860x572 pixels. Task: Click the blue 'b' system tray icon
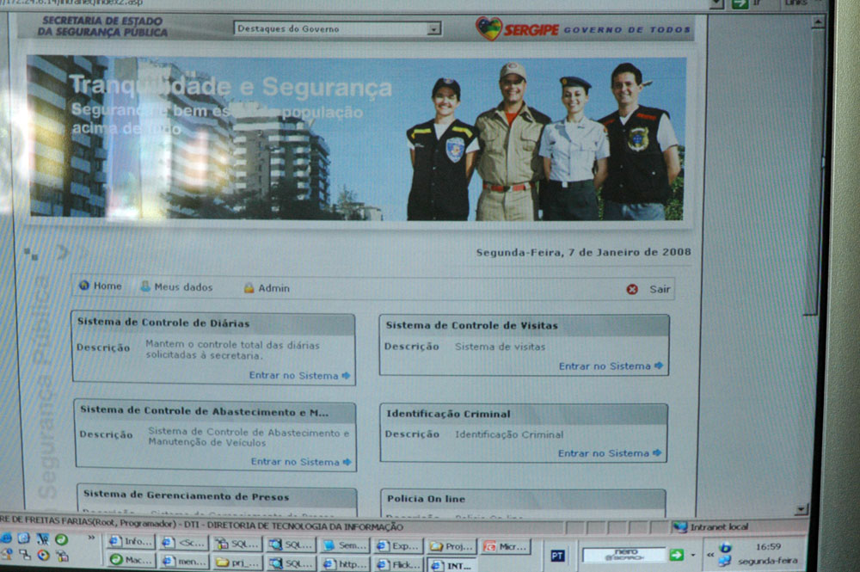[725, 547]
